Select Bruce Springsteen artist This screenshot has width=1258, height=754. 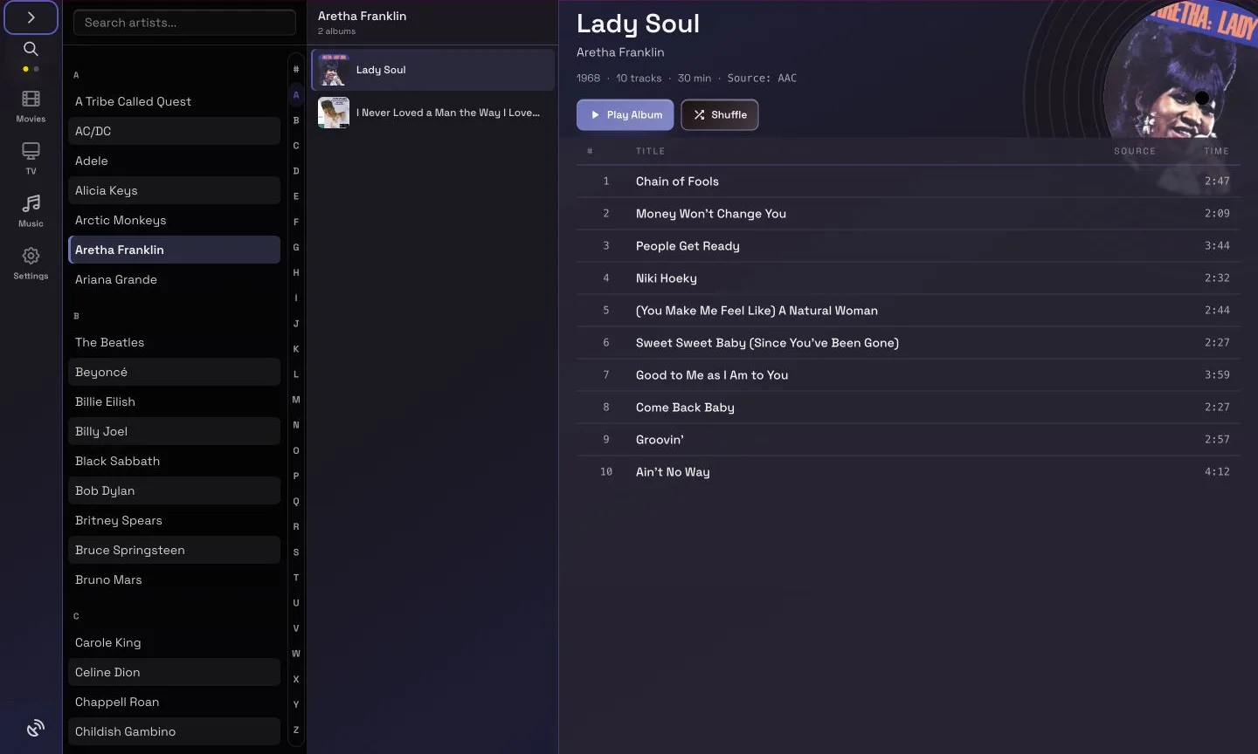[174, 550]
